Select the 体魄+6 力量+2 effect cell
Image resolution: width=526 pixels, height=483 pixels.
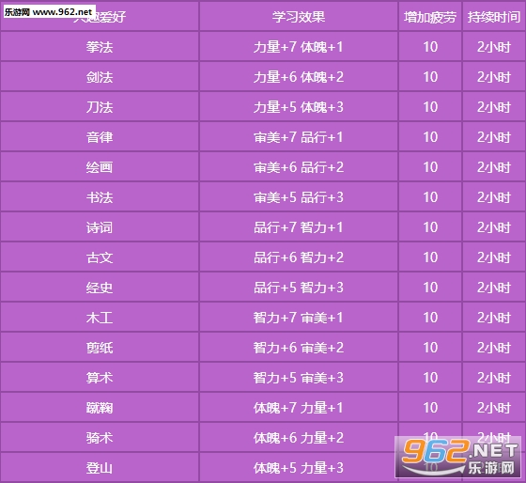[299, 437]
